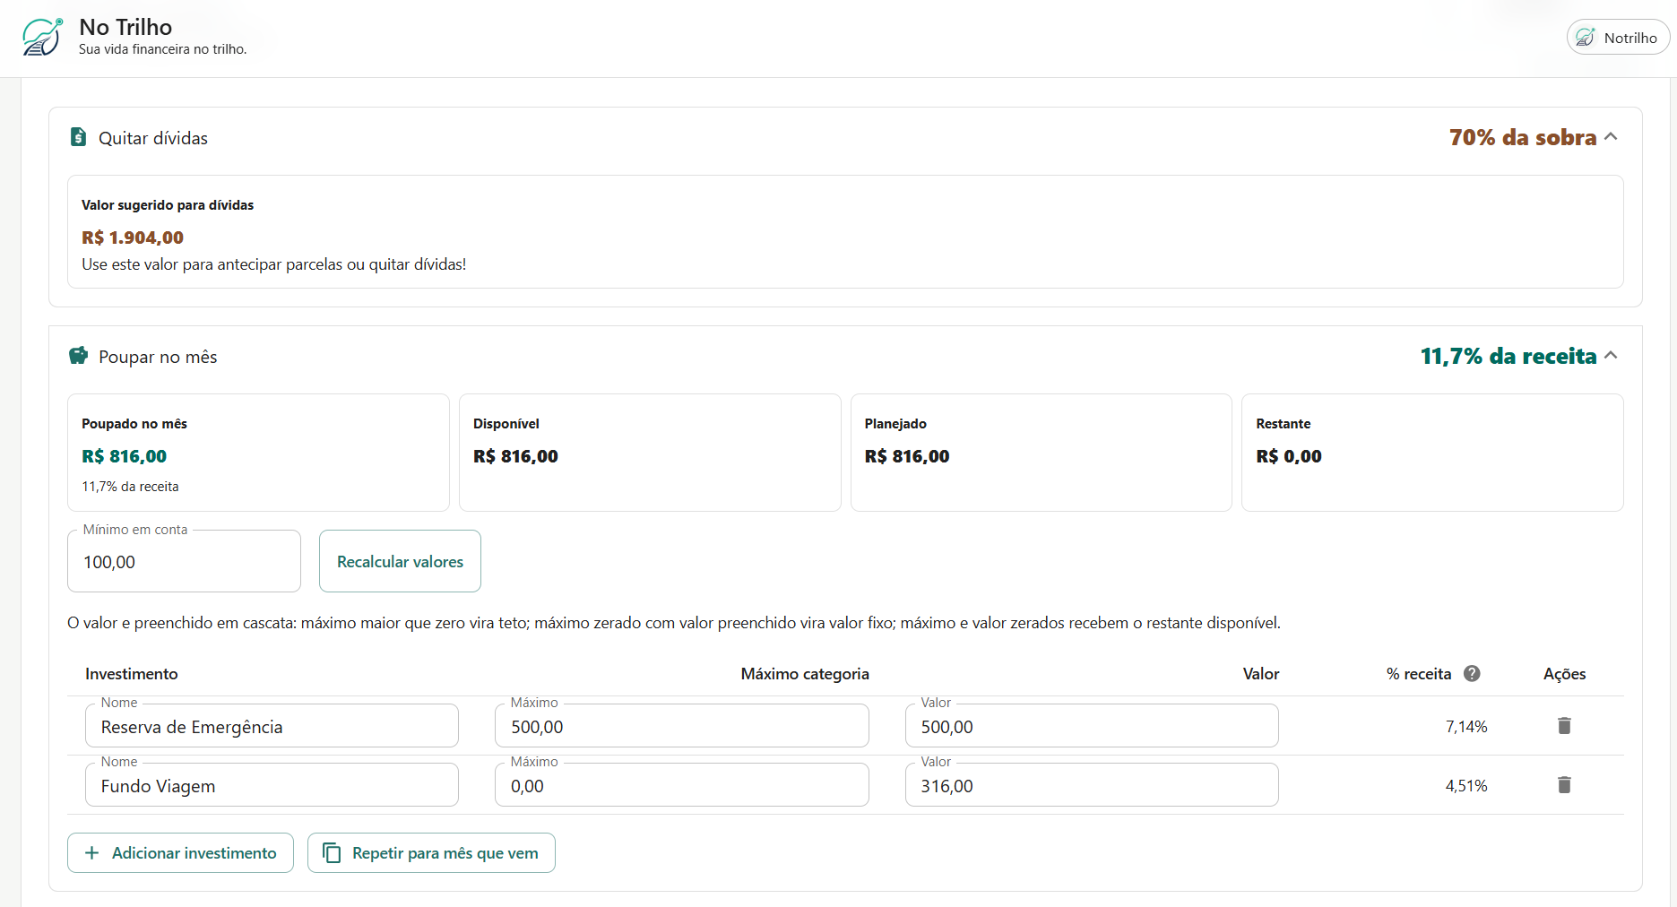The height and width of the screenshot is (907, 1677).
Task: Click the Máximo field showing 500,00
Action: pyautogui.click(x=681, y=726)
